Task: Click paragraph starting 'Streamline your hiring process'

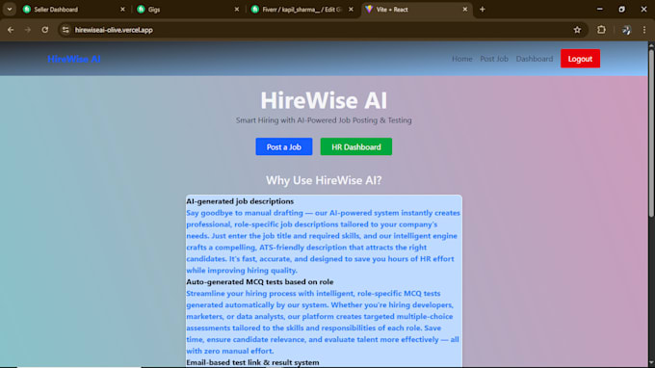Action: coord(323,322)
